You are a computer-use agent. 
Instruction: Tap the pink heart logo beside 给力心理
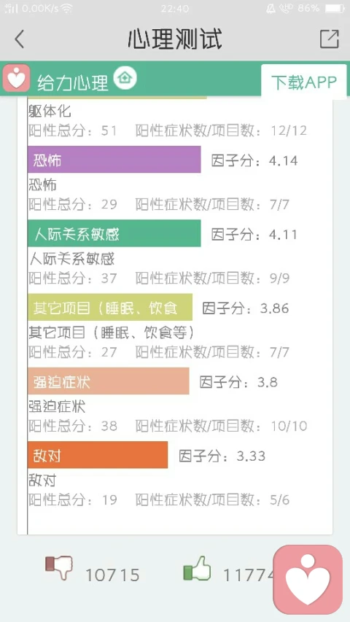(x=16, y=78)
